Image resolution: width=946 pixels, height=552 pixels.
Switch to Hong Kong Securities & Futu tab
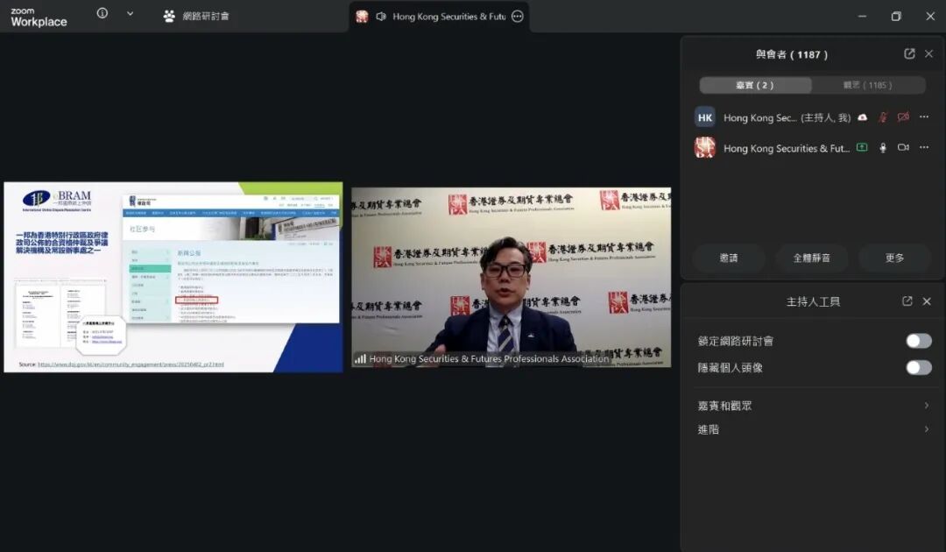(439, 17)
